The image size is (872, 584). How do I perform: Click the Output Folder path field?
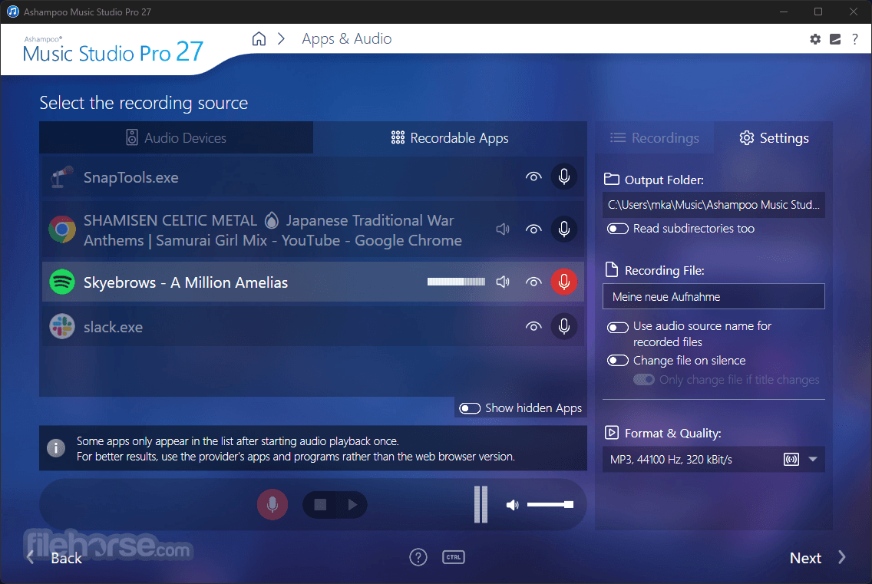click(x=714, y=205)
